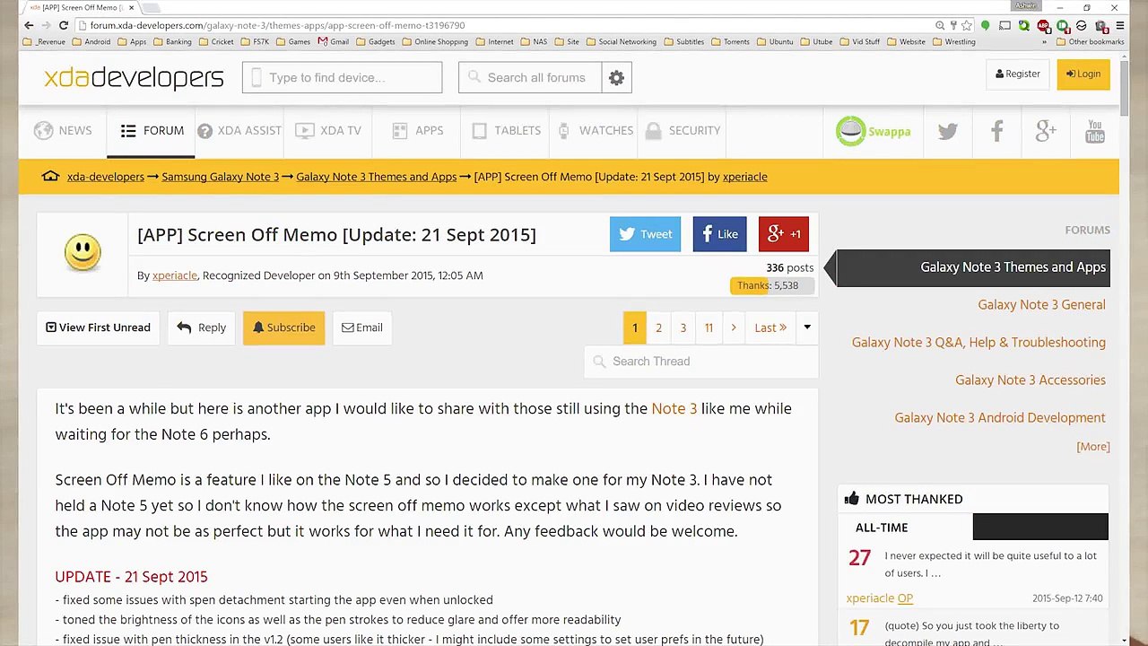Screen dimensions: 1148x646
Task: Open XDA TV
Action: [x=328, y=131]
